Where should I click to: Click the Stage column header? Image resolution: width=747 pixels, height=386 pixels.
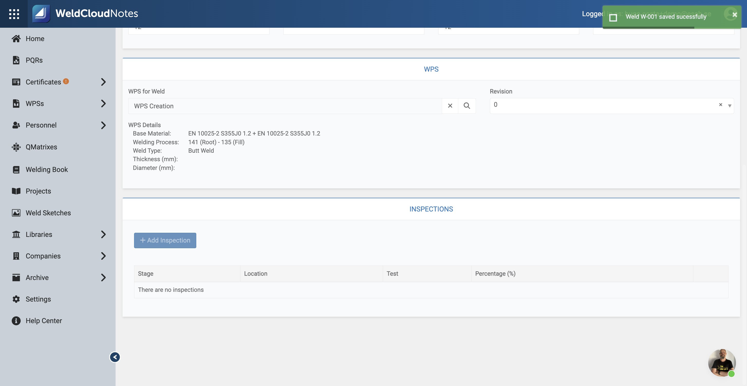click(187, 274)
